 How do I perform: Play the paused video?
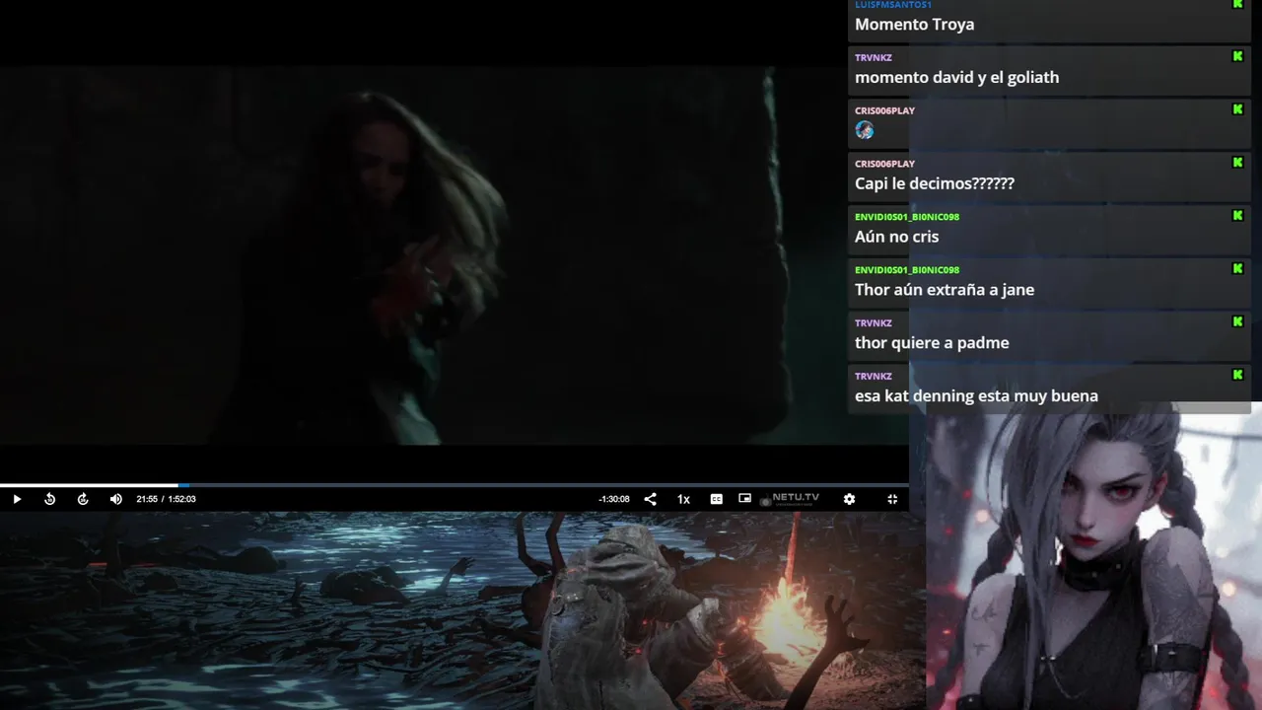pyautogui.click(x=17, y=499)
